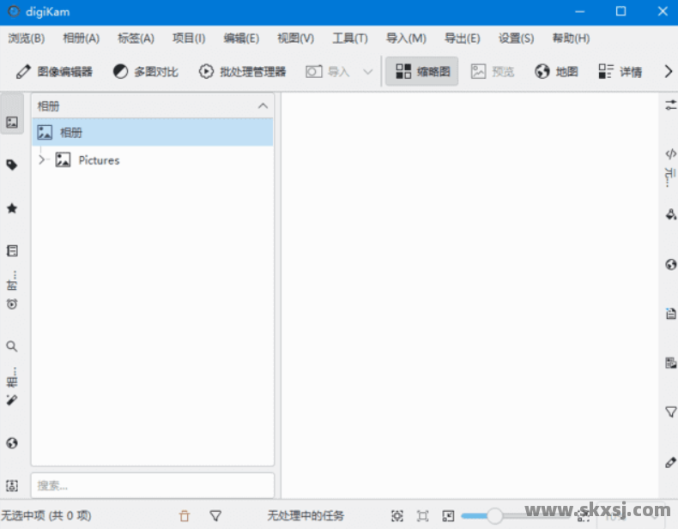The width and height of the screenshot is (678, 529).
Task: Toggle 详情 table view mode
Action: pyautogui.click(x=620, y=72)
